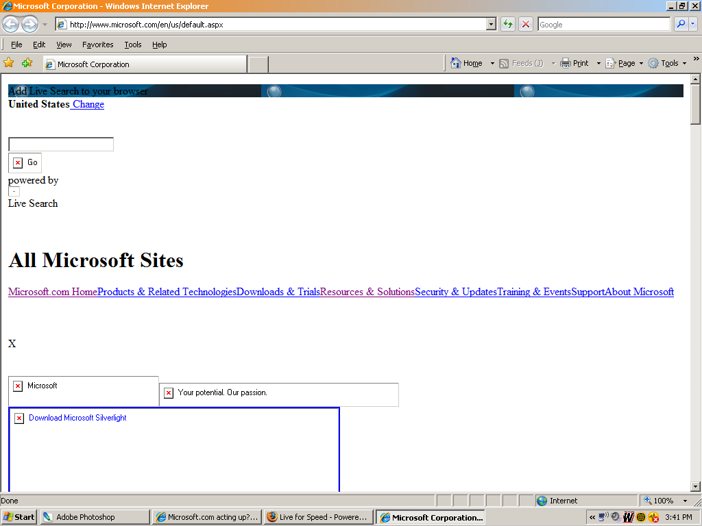Expand the Home button dropdown arrow
Image resolution: width=702 pixels, height=526 pixels.
pyautogui.click(x=492, y=63)
